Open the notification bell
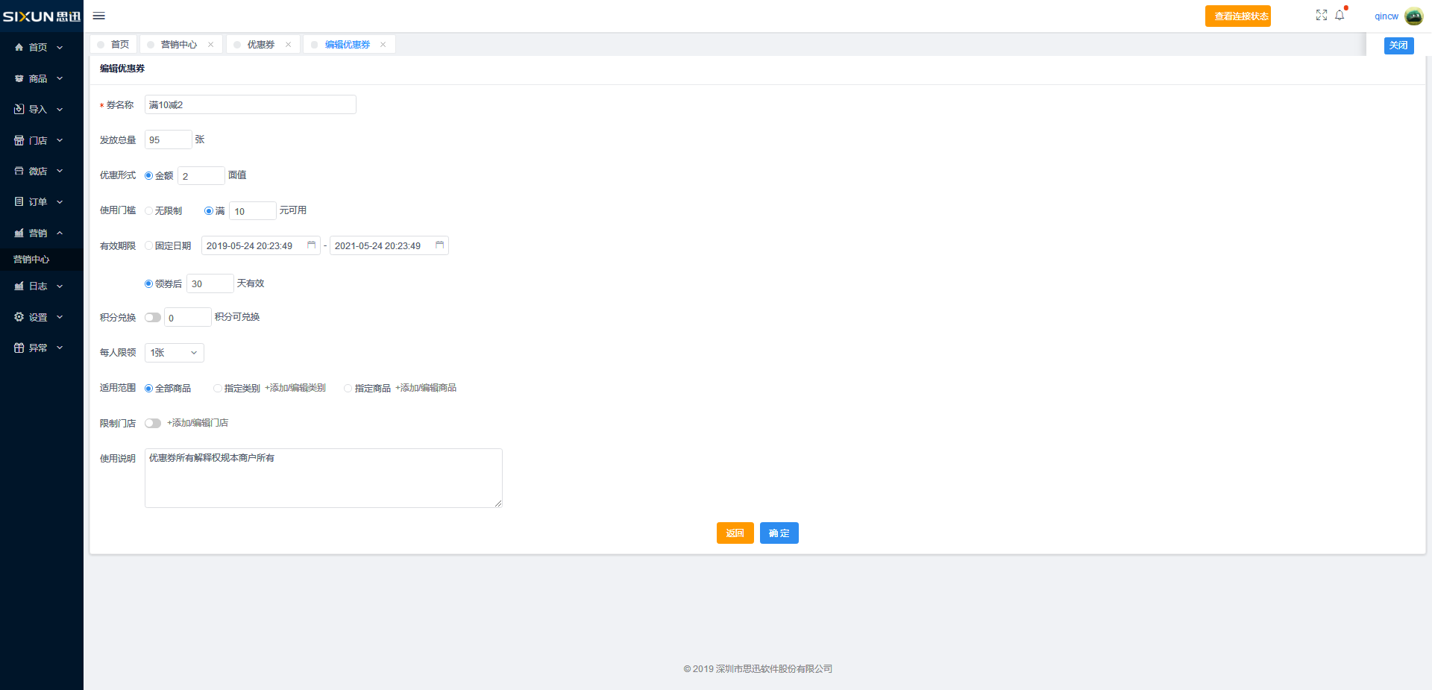This screenshot has width=1432, height=690. [x=1340, y=16]
